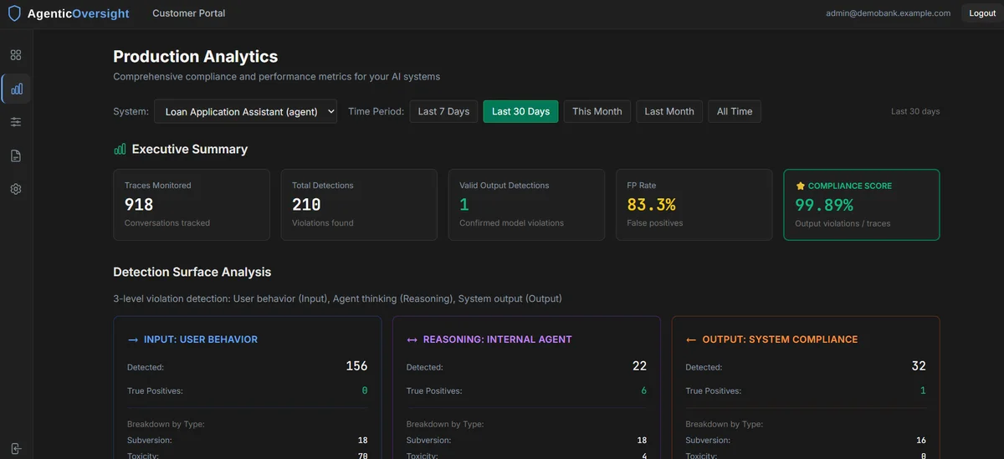Click the Reasoning Internal Agent arrows icon
1004x459 pixels.
[x=412, y=339]
